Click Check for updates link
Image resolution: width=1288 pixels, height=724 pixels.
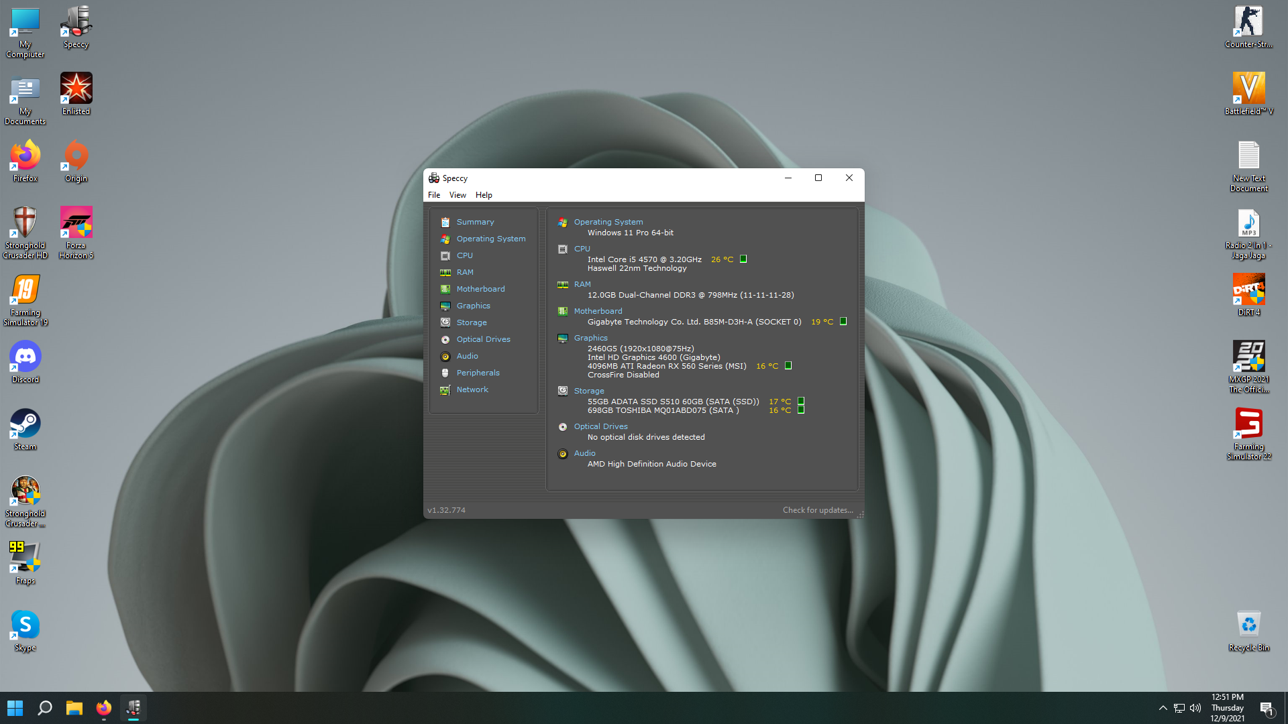coord(818,510)
